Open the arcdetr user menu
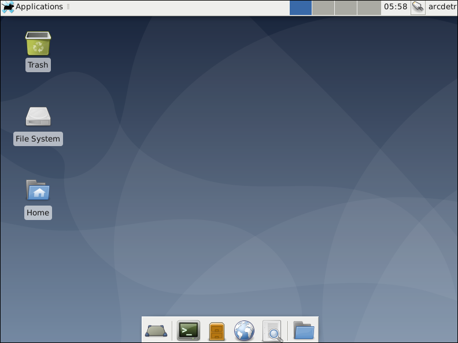 [442, 7]
